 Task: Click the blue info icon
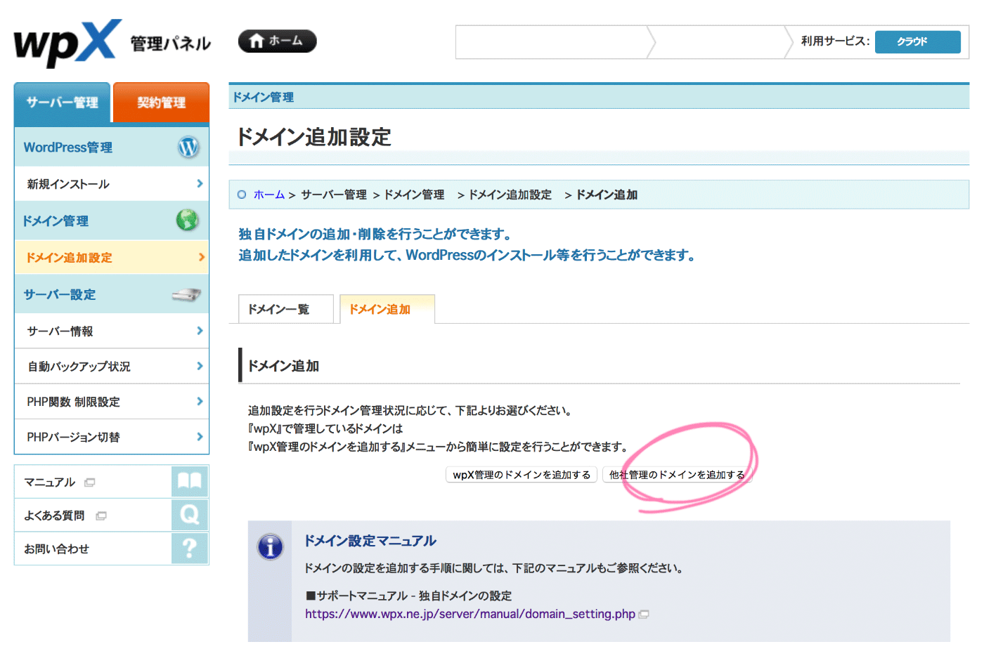[271, 546]
